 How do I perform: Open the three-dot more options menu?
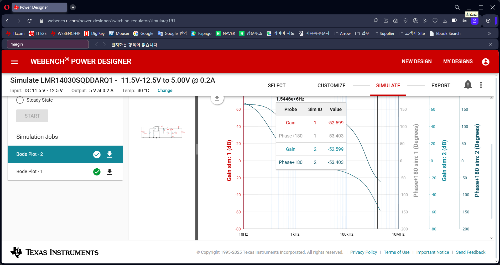[x=481, y=85]
